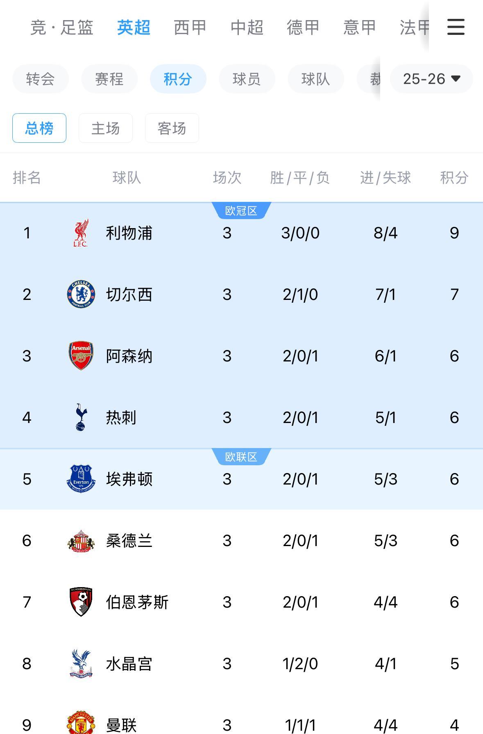Viewport: 483px width, 734px height.
Task: Open the 25-26 season dropdown
Action: pos(431,79)
